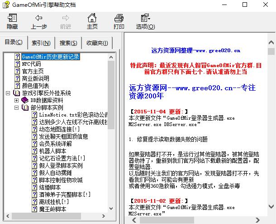Collapse the 游戏引擎反外挂系统 tree node

pyautogui.click(x=8, y=93)
